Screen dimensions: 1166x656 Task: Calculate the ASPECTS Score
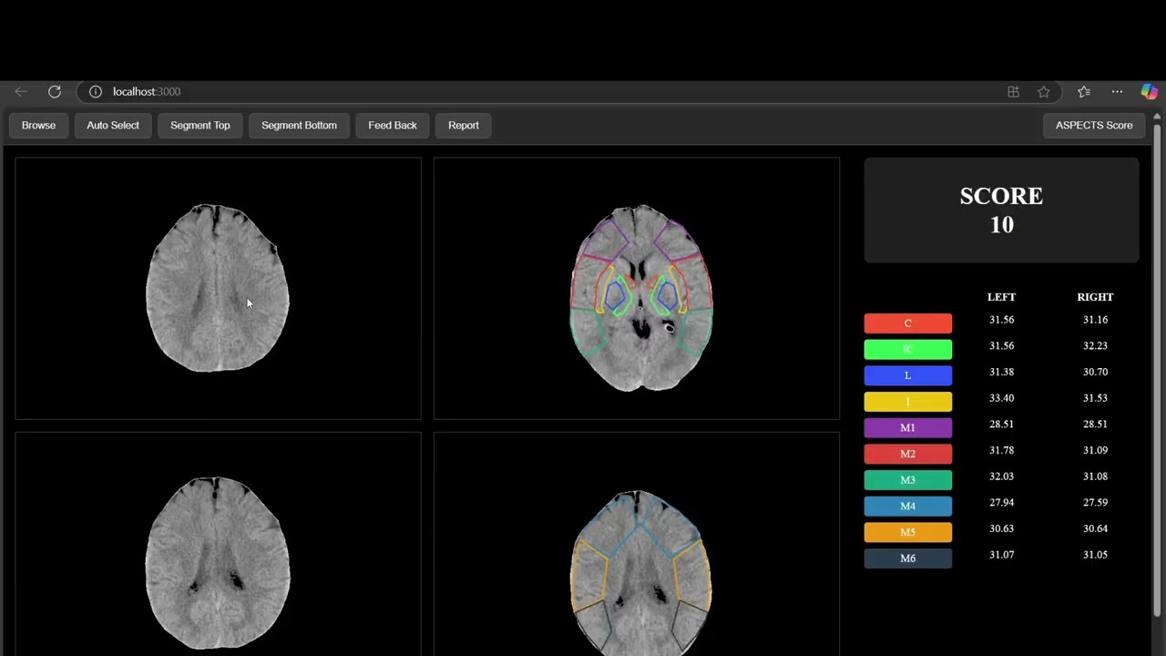point(1094,126)
